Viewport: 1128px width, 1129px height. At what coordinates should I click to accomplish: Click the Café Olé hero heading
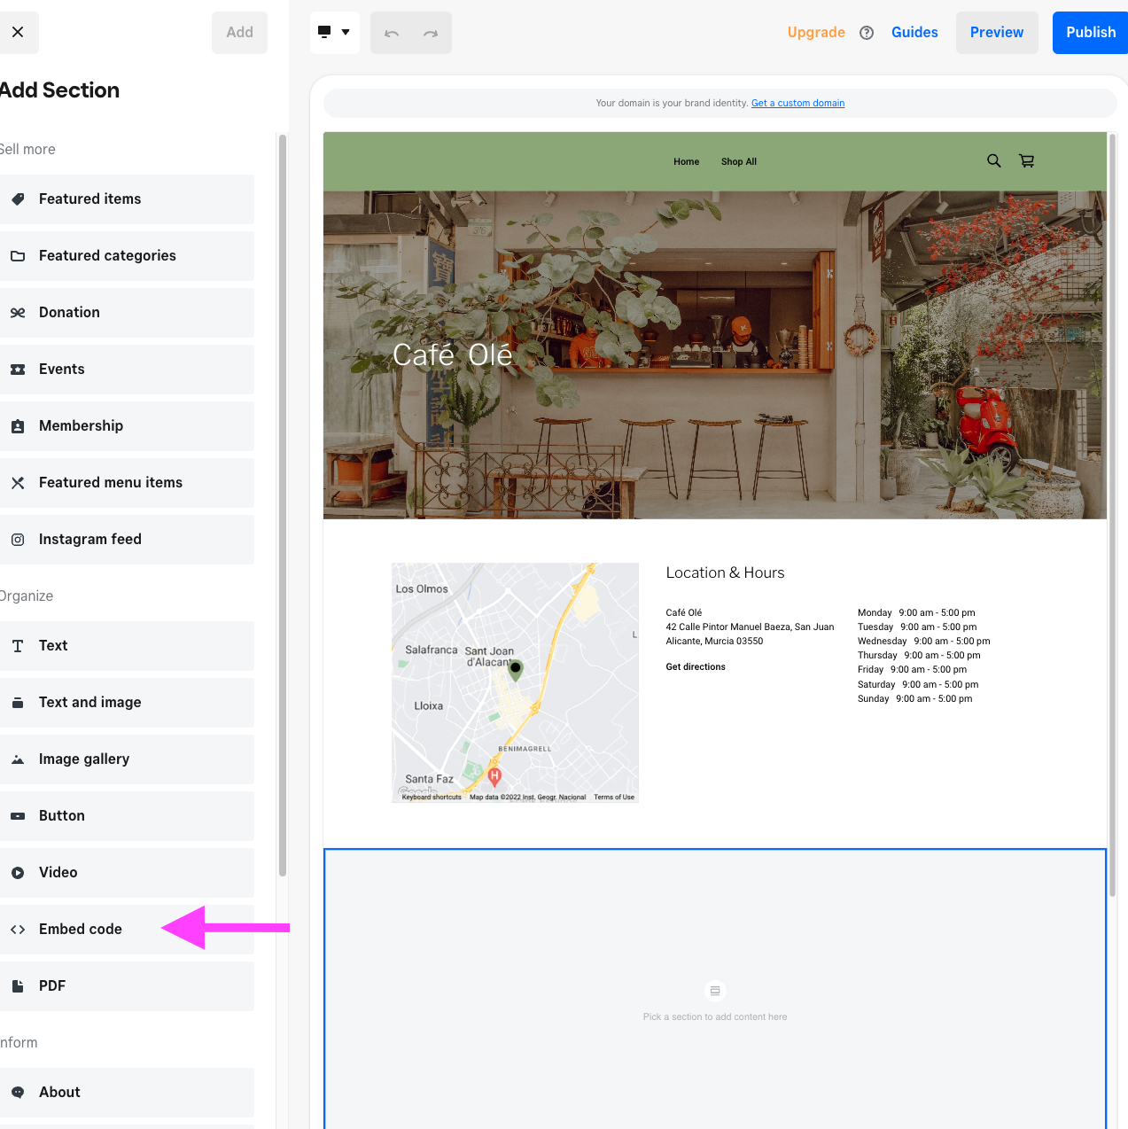(453, 354)
